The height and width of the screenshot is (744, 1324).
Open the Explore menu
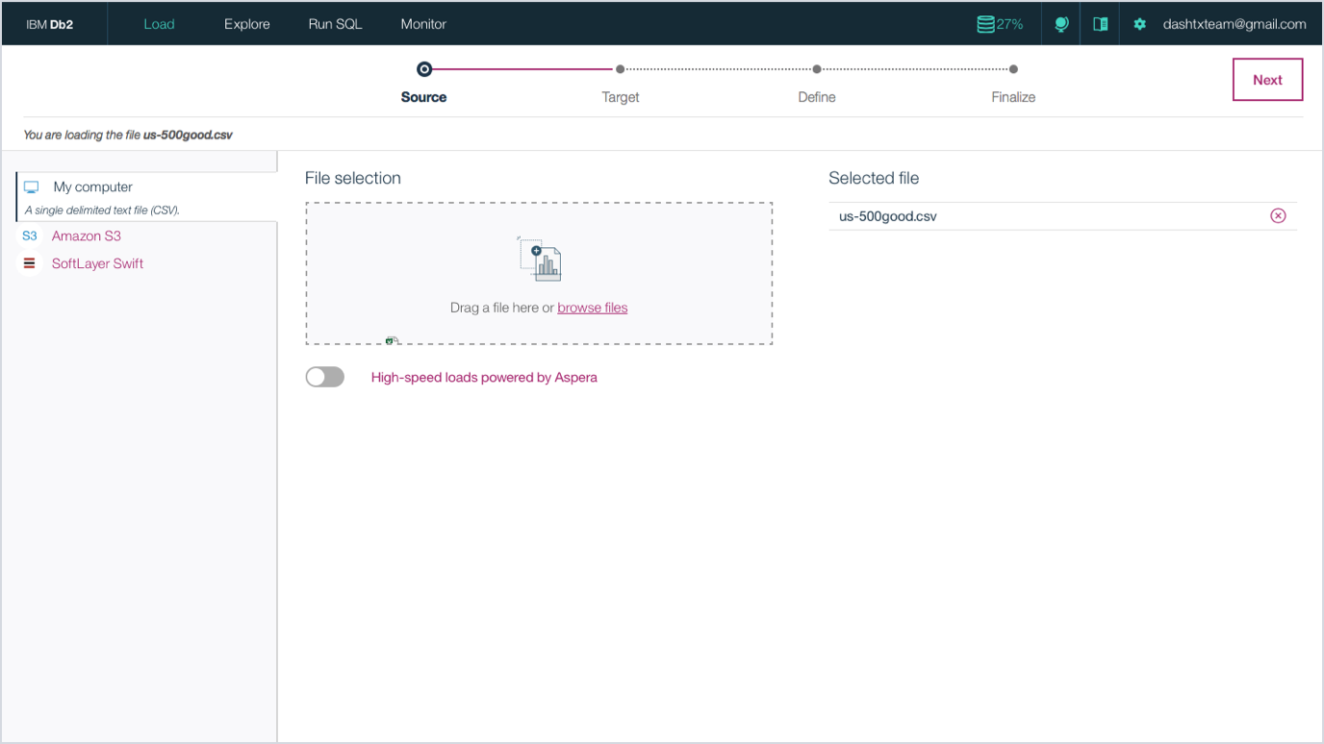point(247,24)
